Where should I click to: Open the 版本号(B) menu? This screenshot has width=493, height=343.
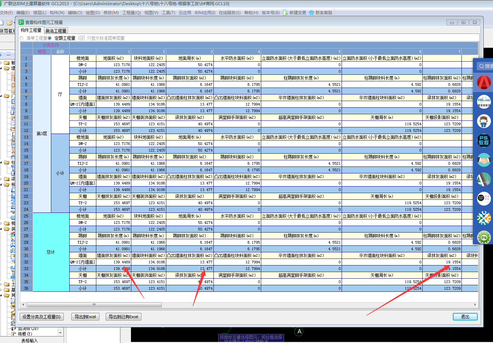click(271, 13)
